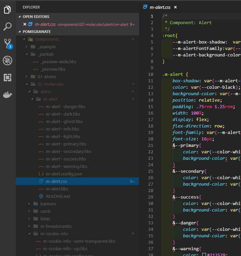Open Source Control with 3 changes
This screenshot has height=256, width=241.
[x=8, y=44]
